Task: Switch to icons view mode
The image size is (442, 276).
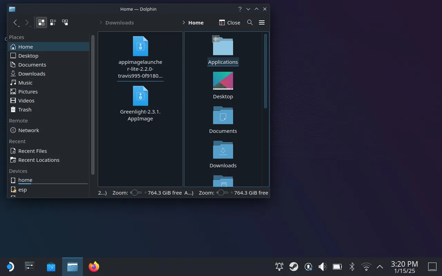Action: click(x=41, y=22)
